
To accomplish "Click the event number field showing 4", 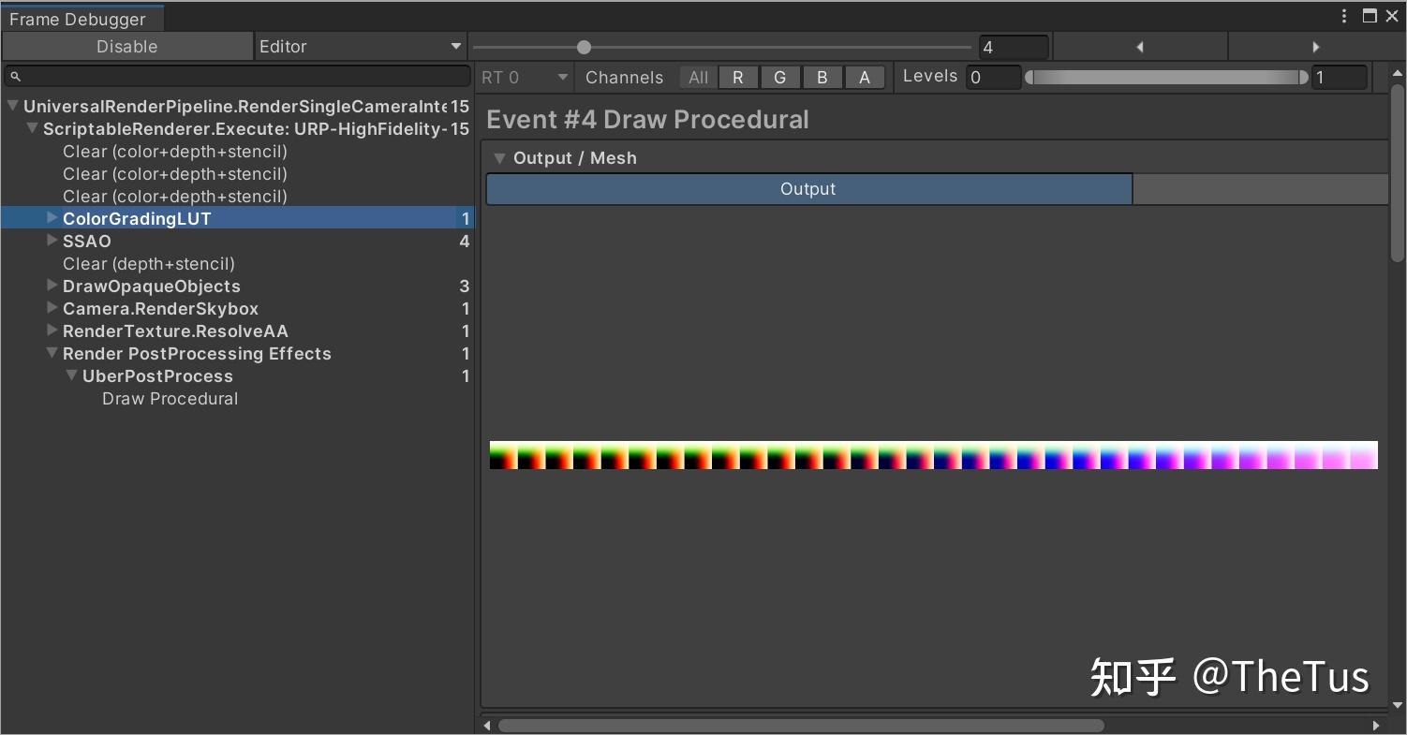I will tap(1014, 46).
